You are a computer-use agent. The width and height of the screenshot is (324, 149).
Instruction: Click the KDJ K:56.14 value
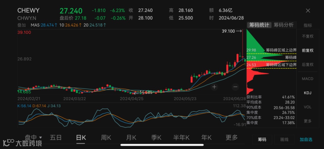coord(24,106)
